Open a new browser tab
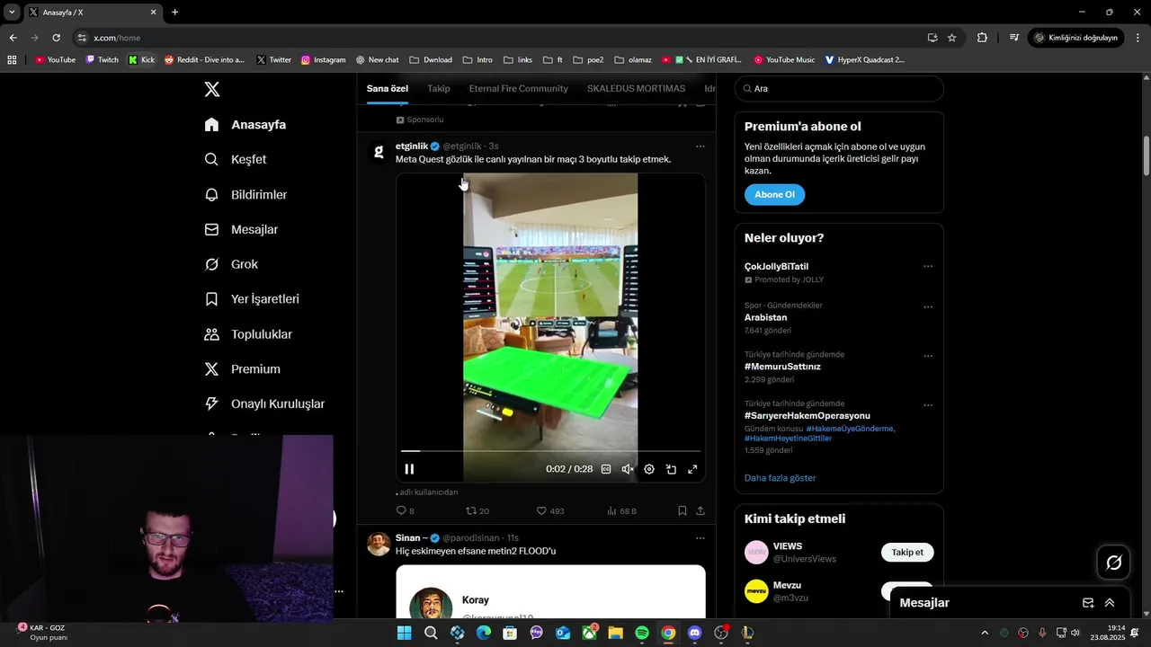 pyautogui.click(x=174, y=12)
